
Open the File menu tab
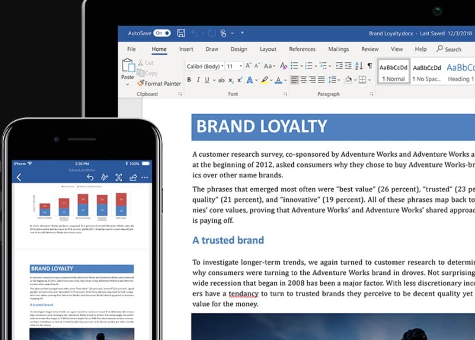[131, 49]
